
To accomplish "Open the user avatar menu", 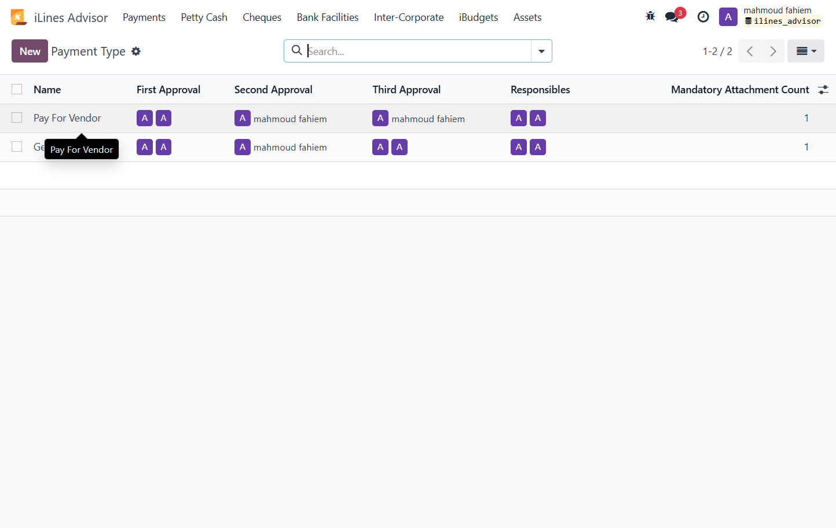I will coord(728,17).
